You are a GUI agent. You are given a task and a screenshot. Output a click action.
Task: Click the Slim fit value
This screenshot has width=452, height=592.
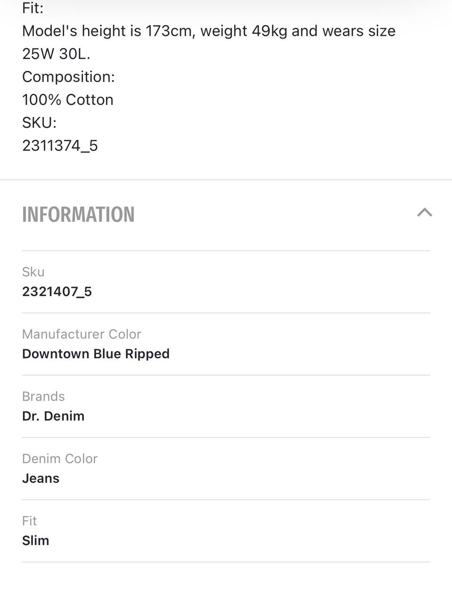click(x=35, y=540)
